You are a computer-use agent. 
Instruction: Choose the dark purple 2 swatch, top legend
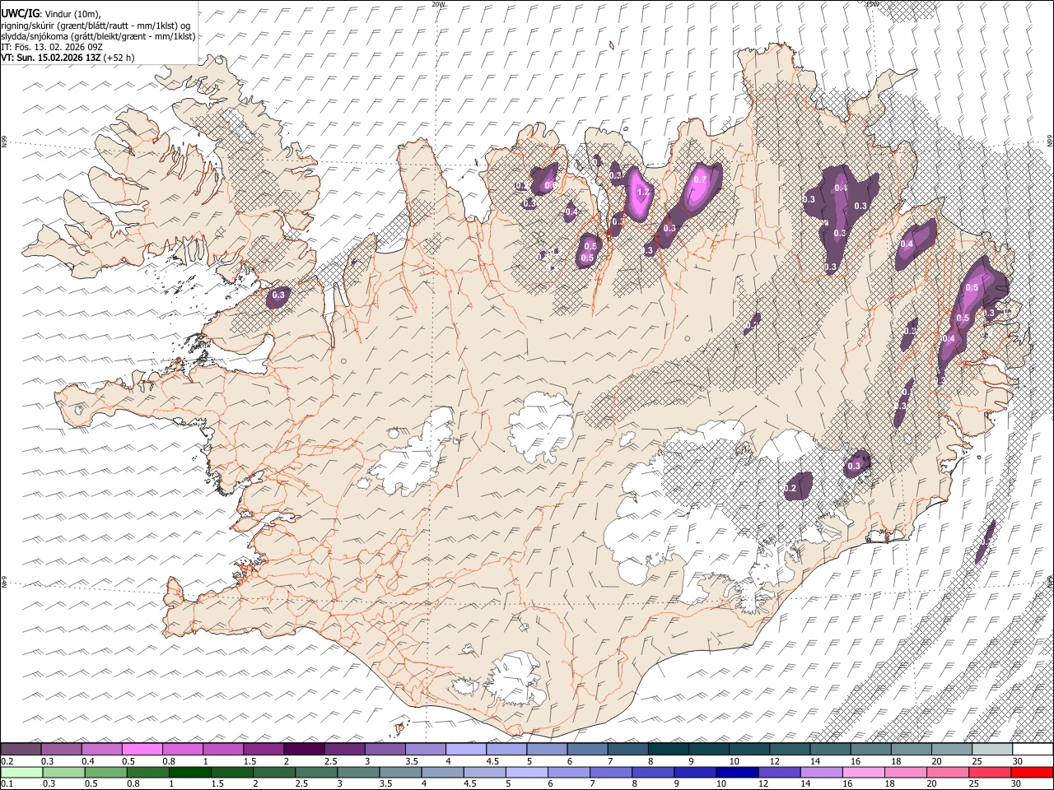coord(303,750)
